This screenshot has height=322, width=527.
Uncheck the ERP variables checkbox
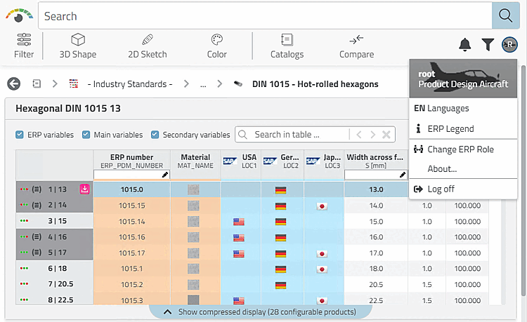[x=20, y=135]
